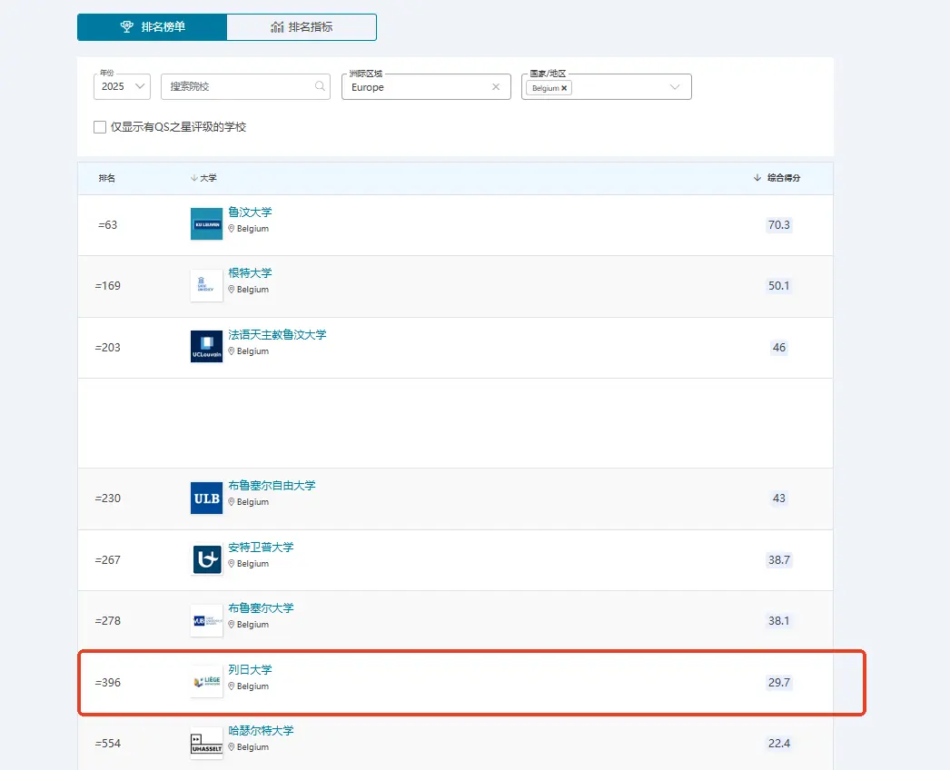Screen dimensions: 950x770
Task: Toggle 仅显示有QS之星评级的学校 checkbox
Action: pos(100,127)
